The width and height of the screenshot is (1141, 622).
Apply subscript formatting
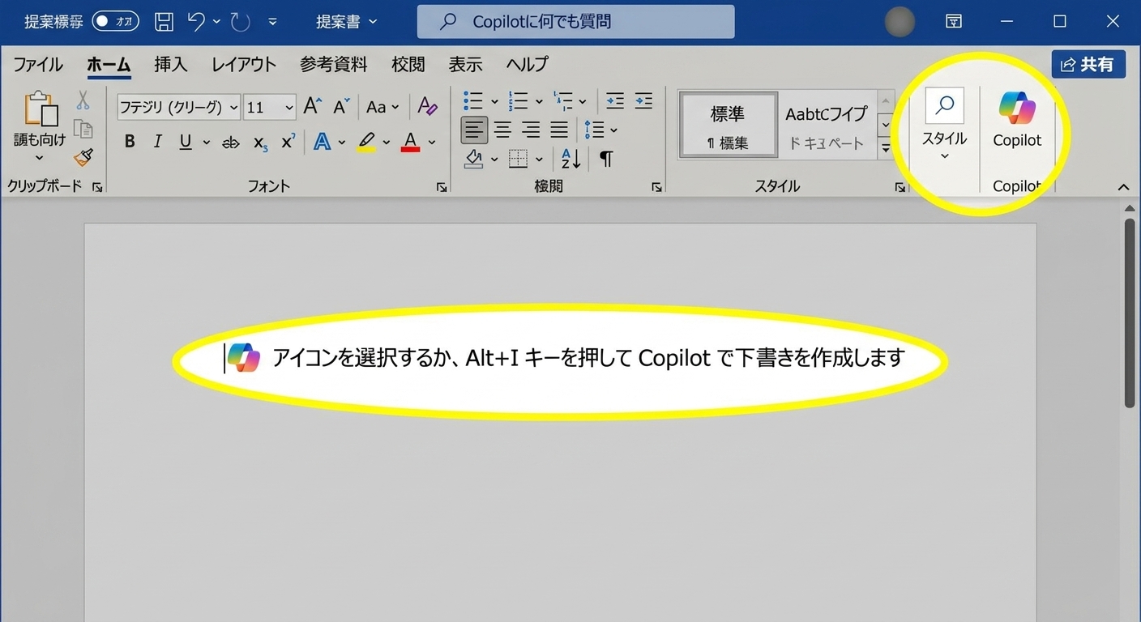point(260,143)
